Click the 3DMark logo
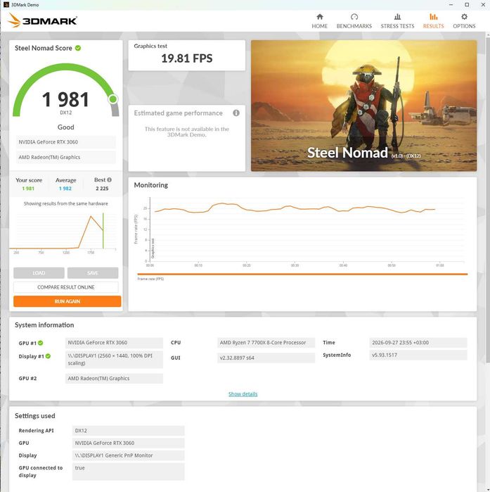 point(42,20)
